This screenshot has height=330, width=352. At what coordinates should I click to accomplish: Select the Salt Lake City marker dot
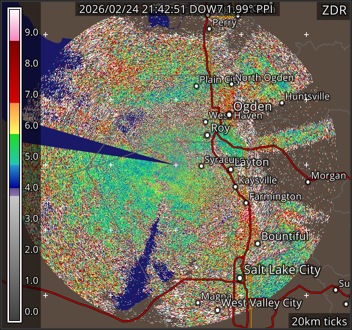click(240, 278)
